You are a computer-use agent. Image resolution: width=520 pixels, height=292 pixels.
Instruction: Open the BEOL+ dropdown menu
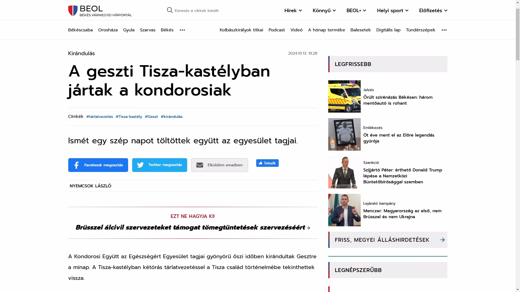[356, 11]
